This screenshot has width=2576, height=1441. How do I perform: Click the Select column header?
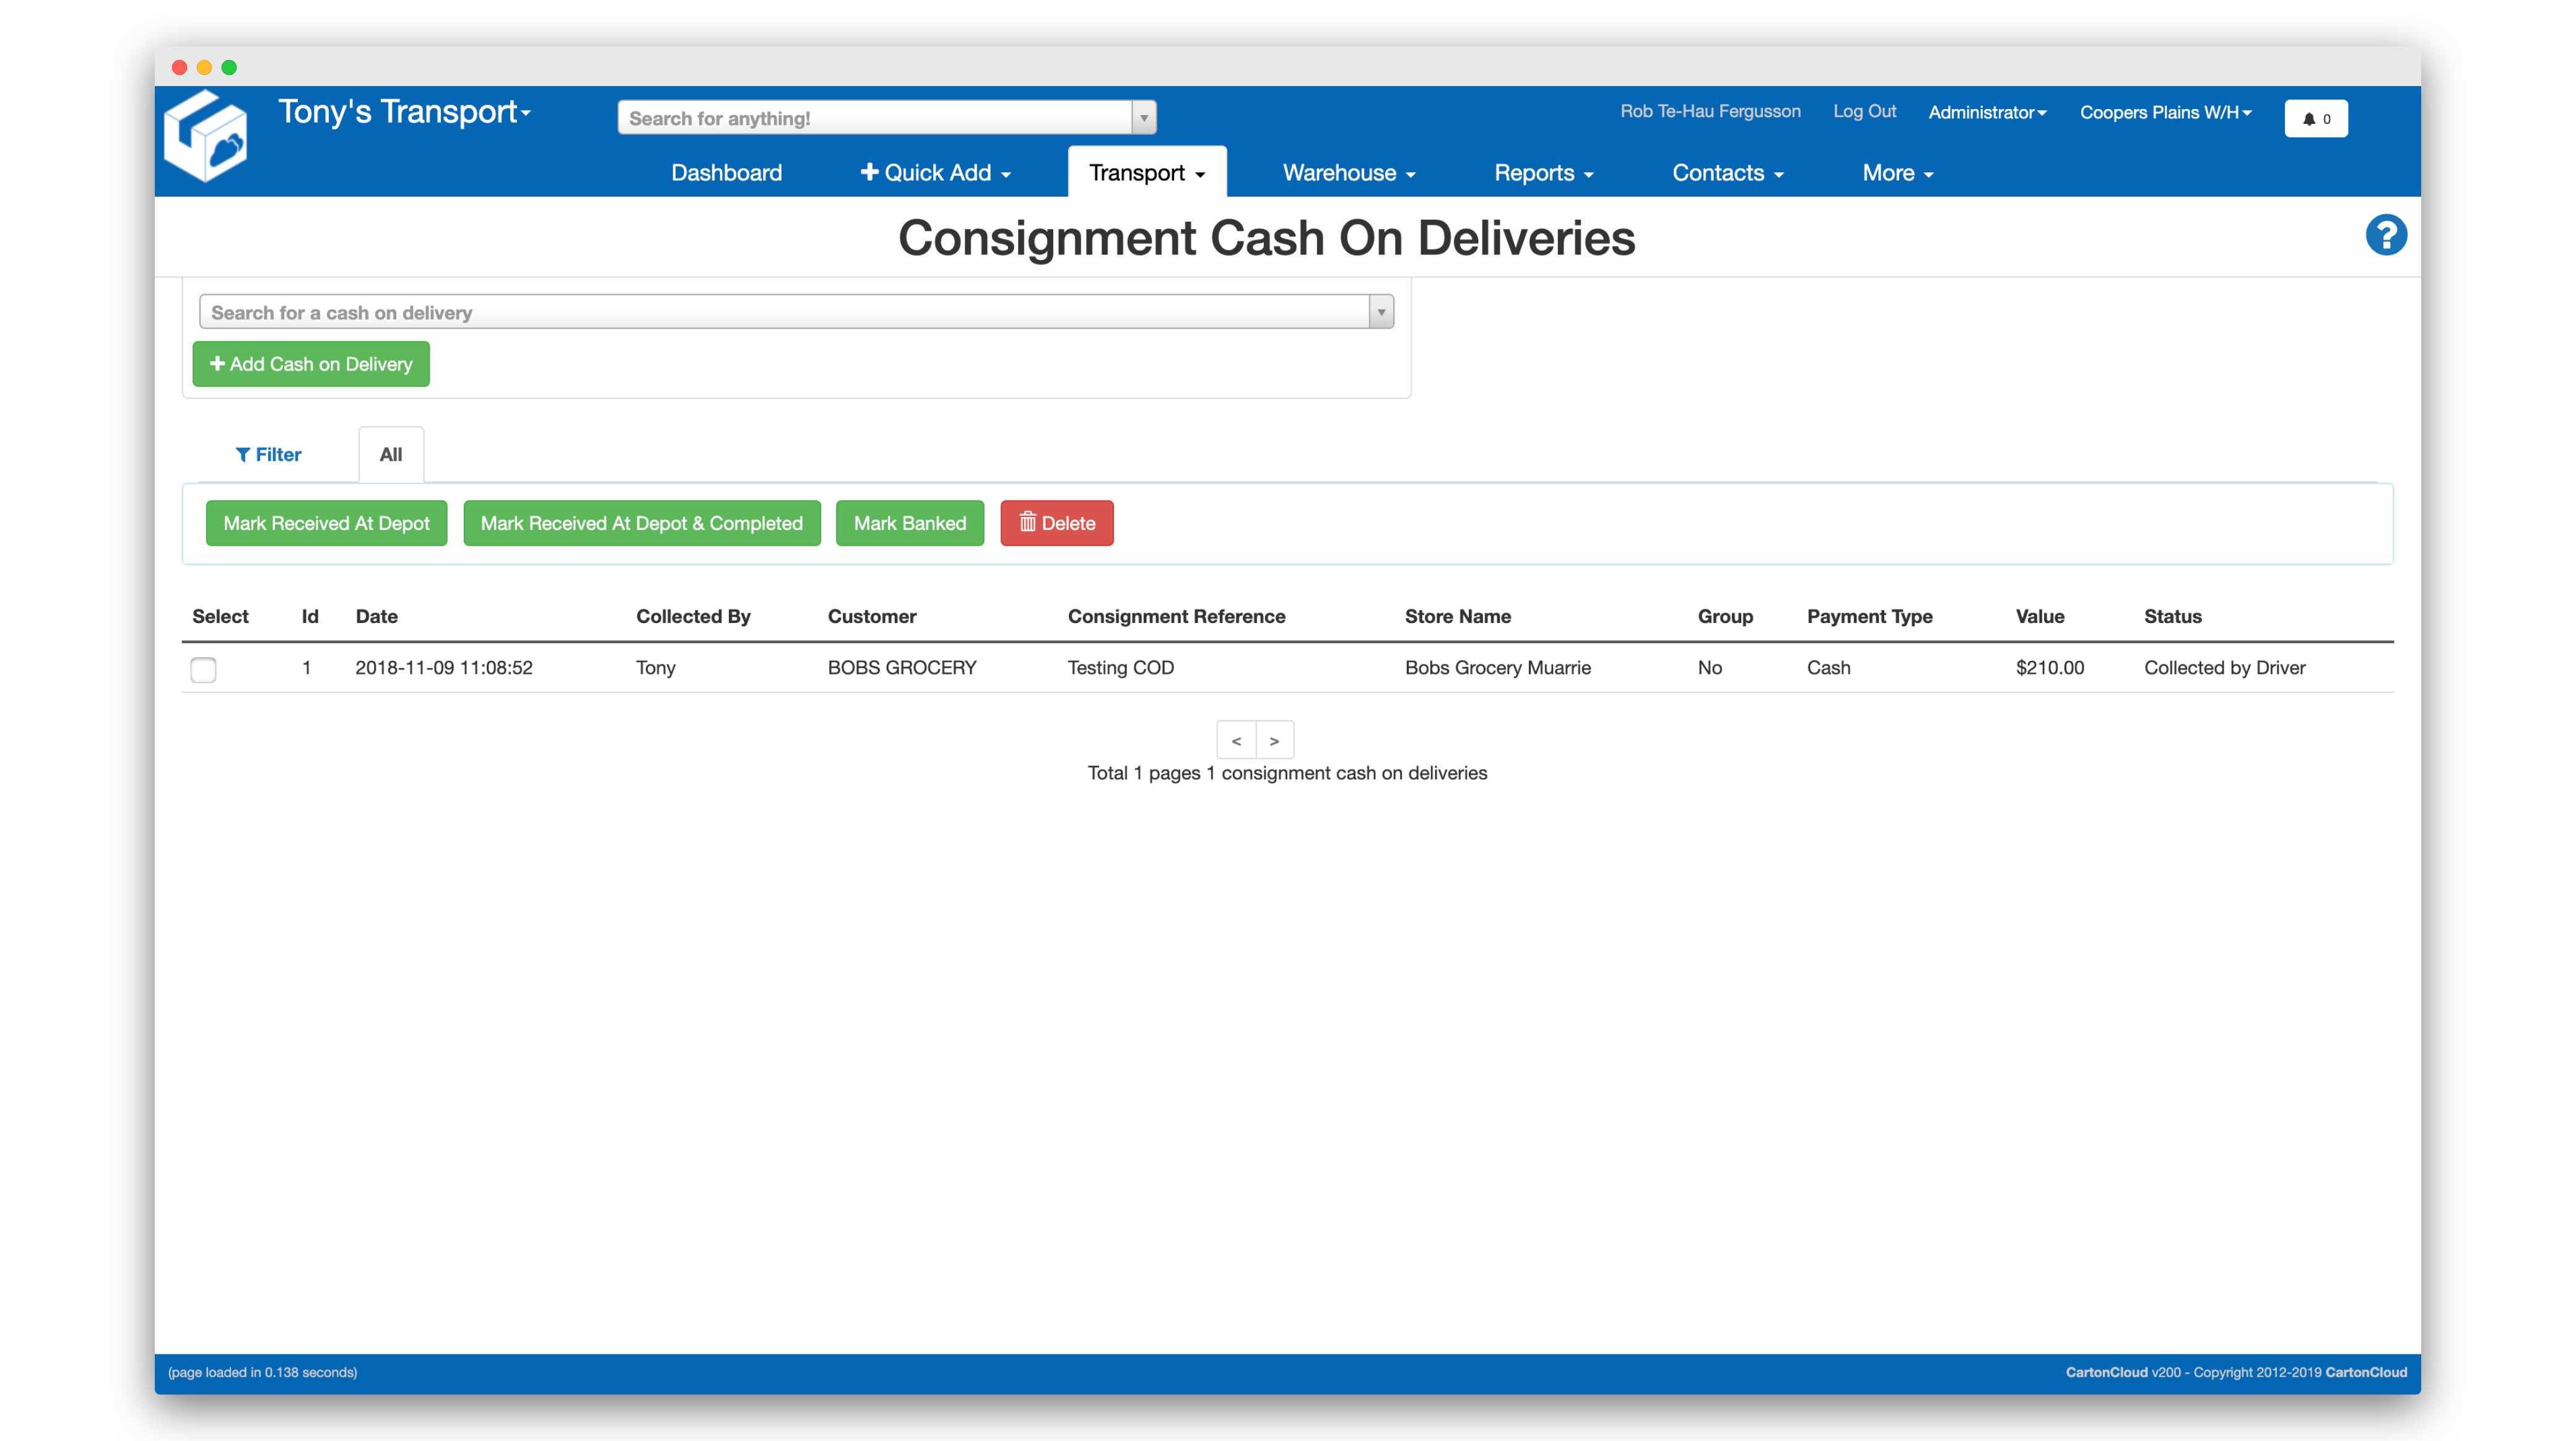[220, 616]
